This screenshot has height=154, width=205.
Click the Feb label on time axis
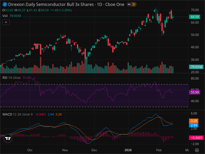click(x=159, y=150)
